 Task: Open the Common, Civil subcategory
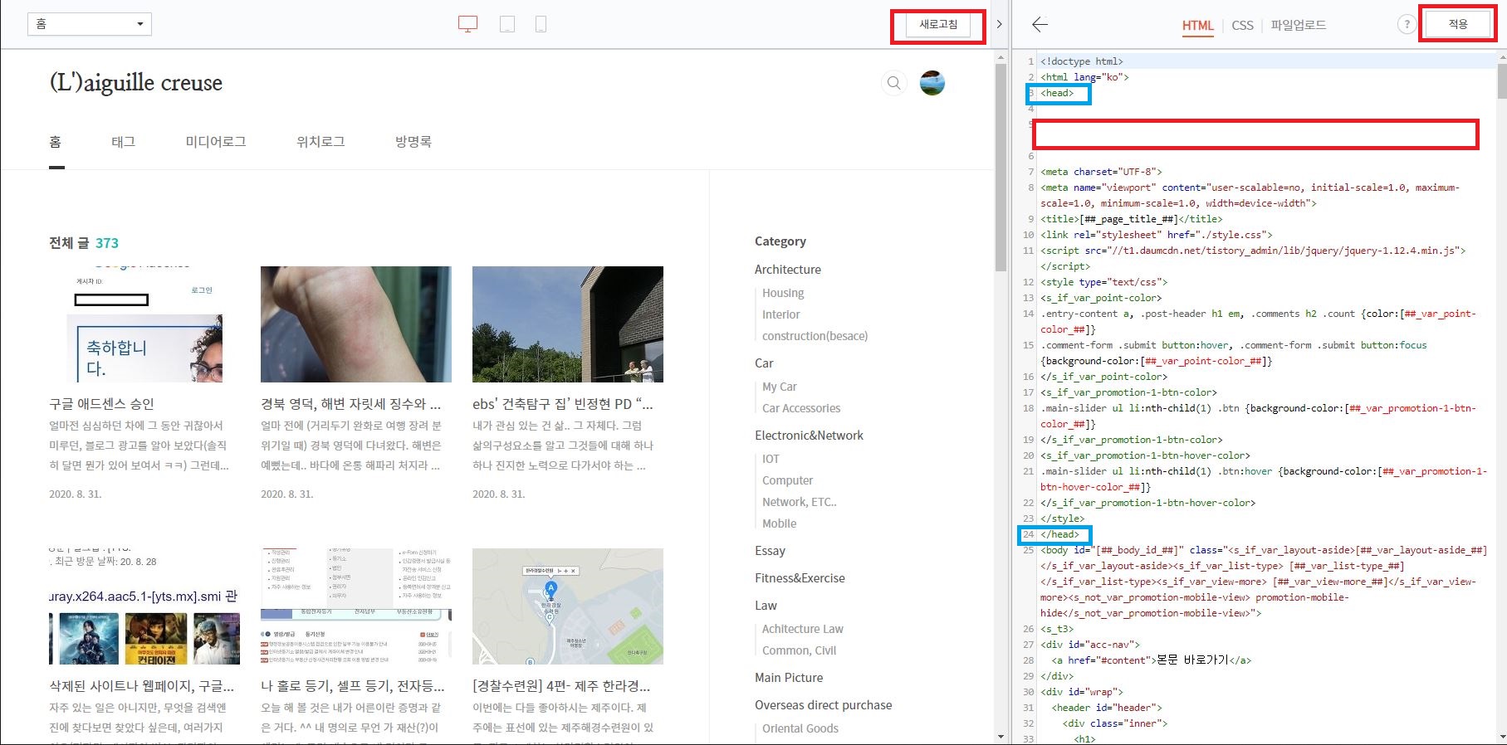(x=800, y=650)
